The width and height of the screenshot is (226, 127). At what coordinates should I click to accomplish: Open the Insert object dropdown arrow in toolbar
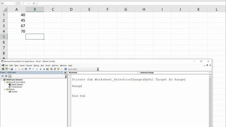tap(9, 69)
